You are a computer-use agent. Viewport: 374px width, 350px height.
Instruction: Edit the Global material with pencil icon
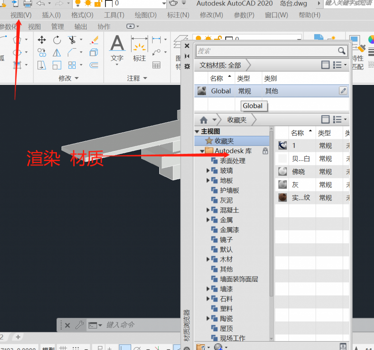pos(343,91)
